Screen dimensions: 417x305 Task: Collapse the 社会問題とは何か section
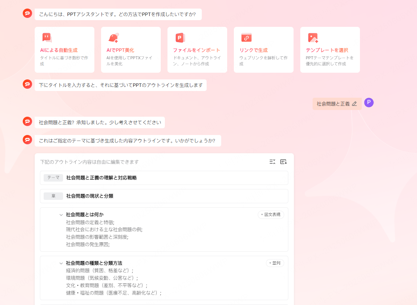[61, 215]
